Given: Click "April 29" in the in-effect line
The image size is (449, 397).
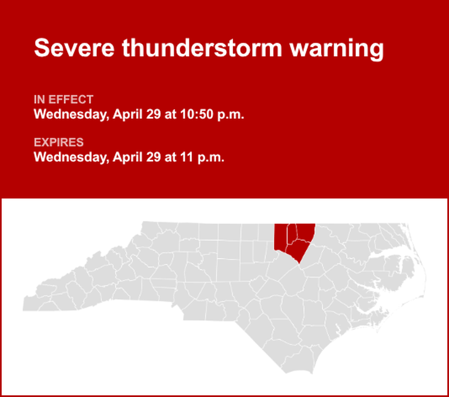Looking at the screenshot, I should click(x=136, y=114).
